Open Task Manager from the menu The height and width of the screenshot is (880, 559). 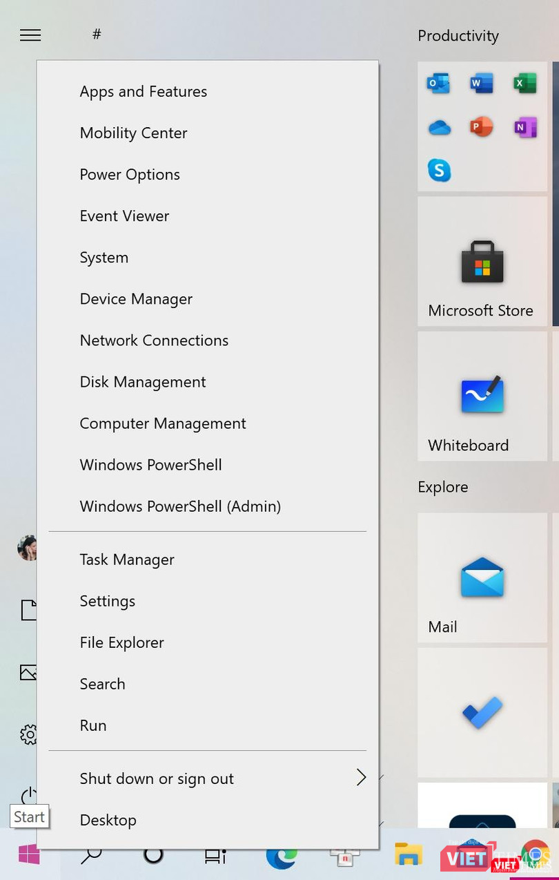tap(127, 559)
